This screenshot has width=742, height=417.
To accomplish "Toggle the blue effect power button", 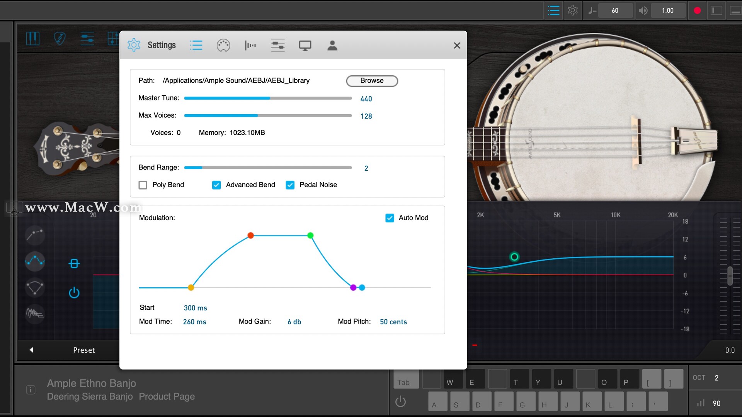I will (x=74, y=293).
